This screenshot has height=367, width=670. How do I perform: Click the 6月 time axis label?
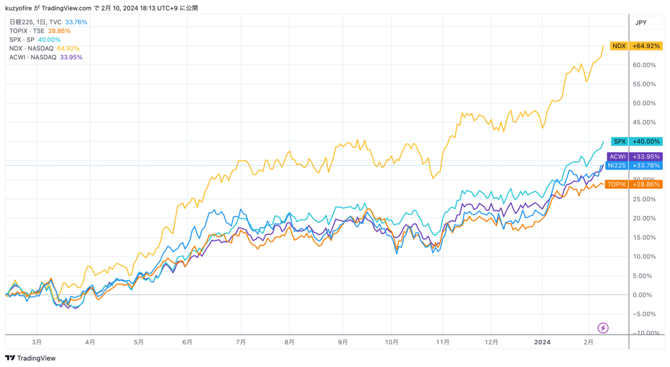[x=188, y=342]
